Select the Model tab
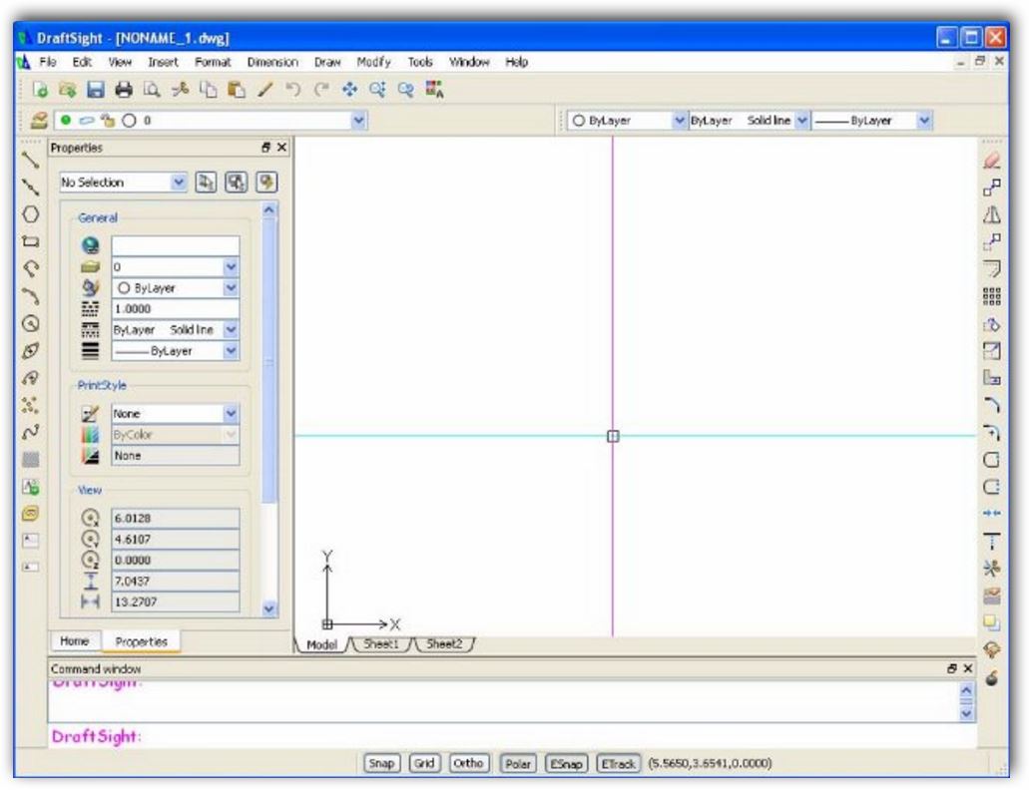1029x794 pixels. [x=321, y=644]
